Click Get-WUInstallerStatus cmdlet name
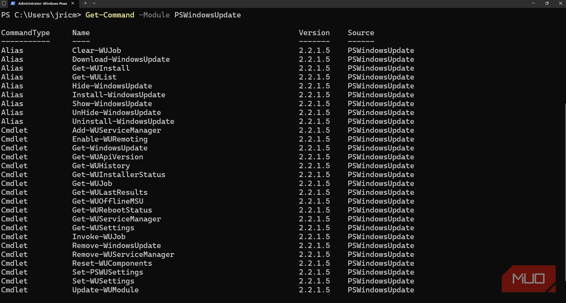This screenshot has width=566, height=303. 119,175
